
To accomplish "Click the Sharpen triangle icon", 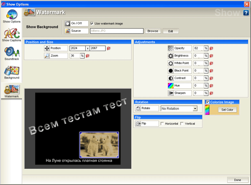I will (x=171, y=93).
